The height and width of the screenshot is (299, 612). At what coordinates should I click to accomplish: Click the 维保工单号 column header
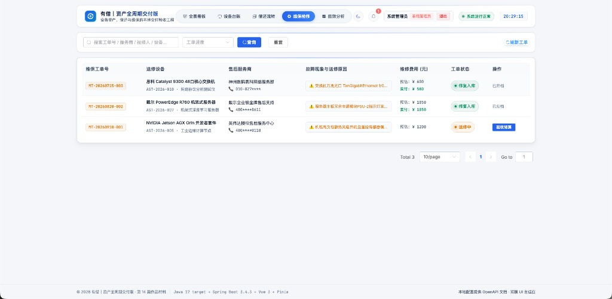[x=97, y=69]
